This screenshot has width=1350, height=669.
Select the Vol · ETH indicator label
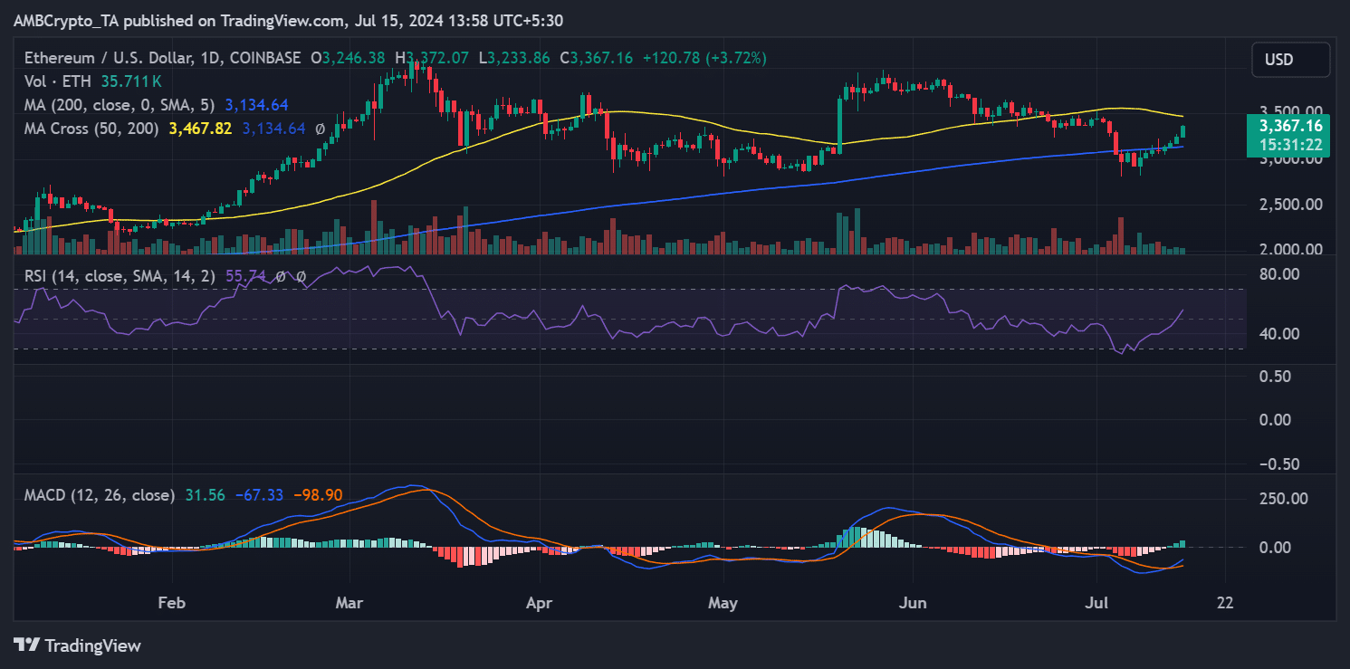coord(57,81)
